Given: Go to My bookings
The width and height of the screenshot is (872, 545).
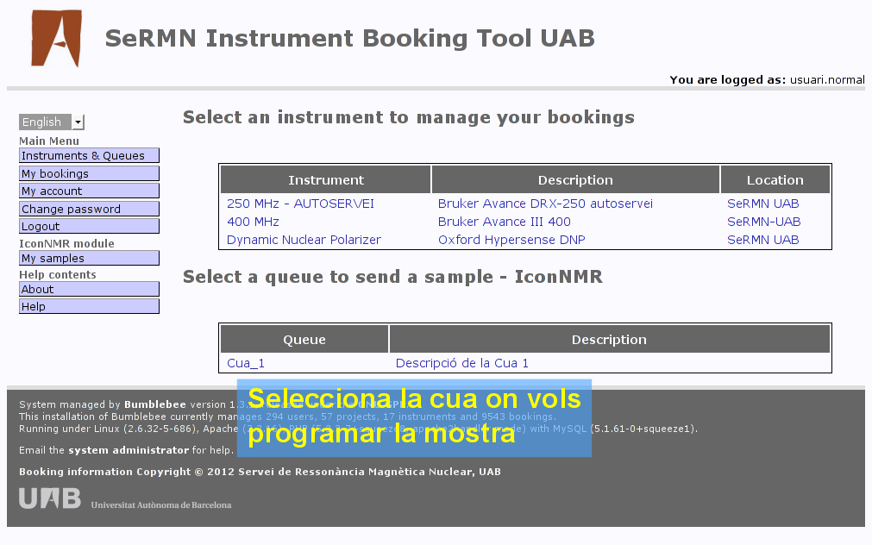Looking at the screenshot, I should coord(89,173).
